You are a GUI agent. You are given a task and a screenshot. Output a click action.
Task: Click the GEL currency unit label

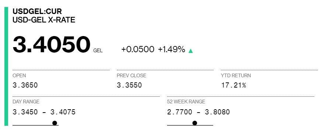[x=98, y=51]
